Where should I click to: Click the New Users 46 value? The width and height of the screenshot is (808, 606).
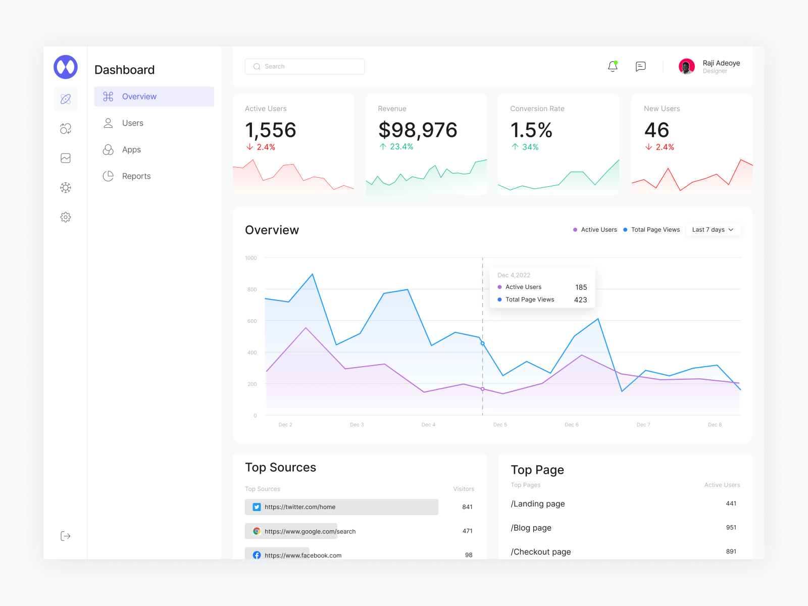pyautogui.click(x=656, y=130)
